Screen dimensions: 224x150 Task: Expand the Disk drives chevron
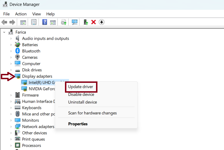(x=11, y=70)
